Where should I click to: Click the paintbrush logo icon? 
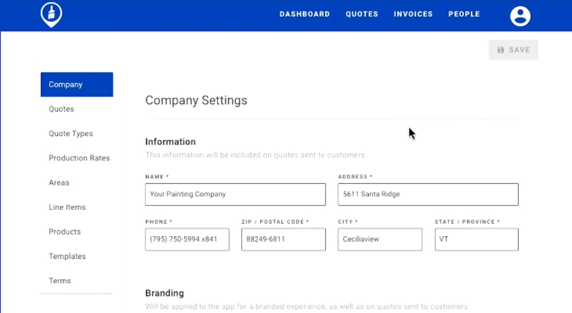51,15
